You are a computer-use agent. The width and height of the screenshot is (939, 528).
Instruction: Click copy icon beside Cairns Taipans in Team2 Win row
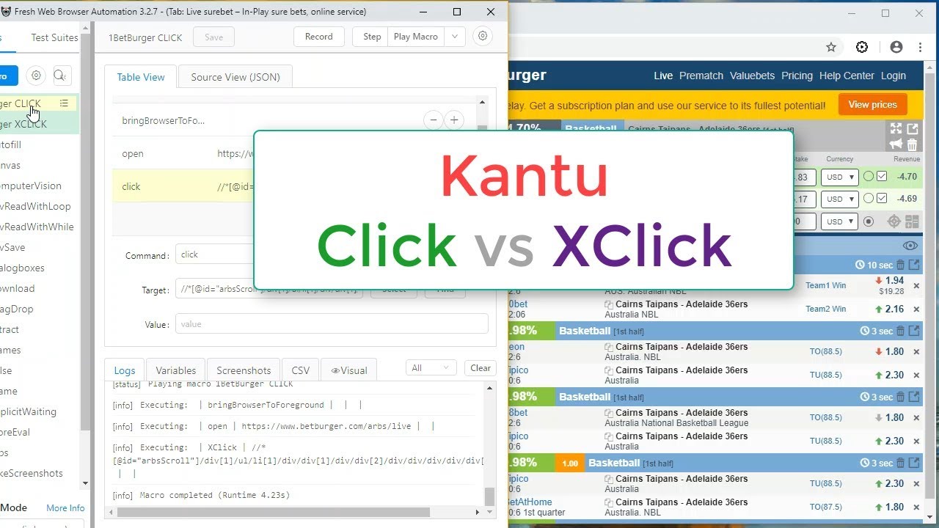pyautogui.click(x=609, y=304)
